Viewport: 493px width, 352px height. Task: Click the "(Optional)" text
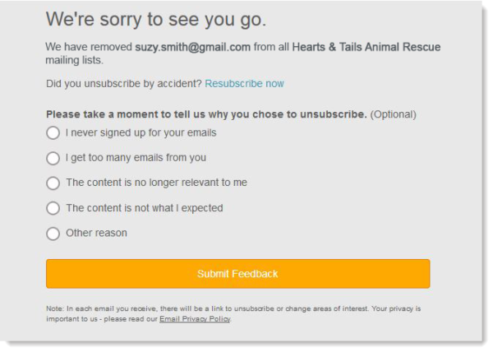(394, 114)
